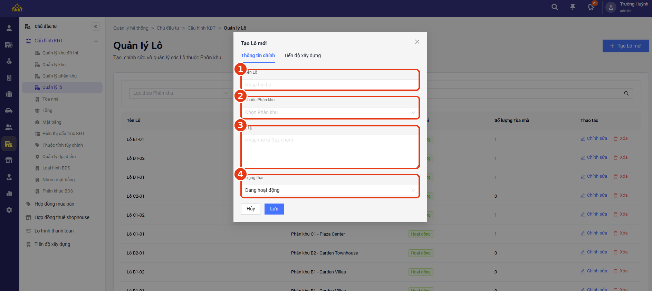The width and height of the screenshot is (652, 291).
Task: Open the settings gear in left rail
Action: click(9, 210)
